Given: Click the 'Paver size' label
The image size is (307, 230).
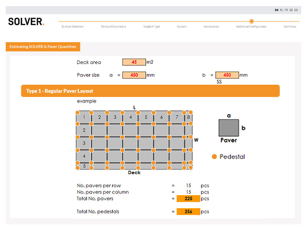Looking at the screenshot, I should tap(88, 75).
